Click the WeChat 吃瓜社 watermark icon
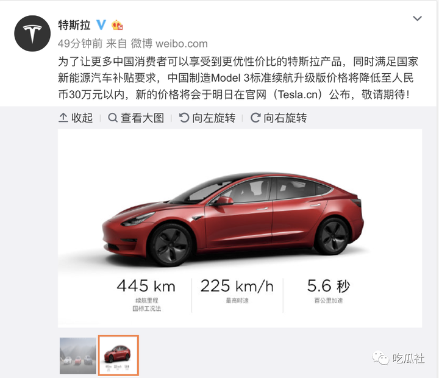The image size is (439, 378). (x=380, y=358)
